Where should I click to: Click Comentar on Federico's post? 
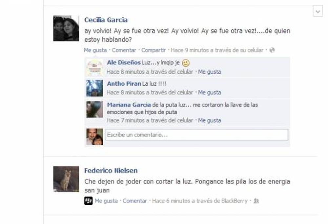pyautogui.click(x=135, y=201)
